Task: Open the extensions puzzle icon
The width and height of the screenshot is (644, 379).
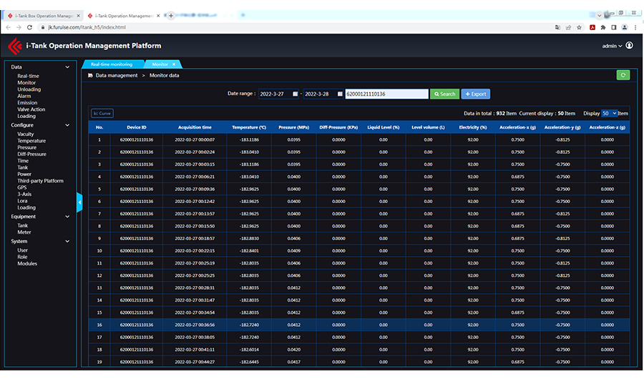Action: coord(603,27)
